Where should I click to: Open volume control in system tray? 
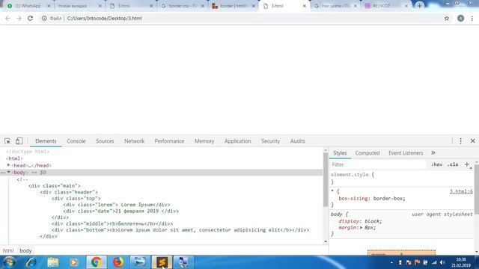(442, 262)
